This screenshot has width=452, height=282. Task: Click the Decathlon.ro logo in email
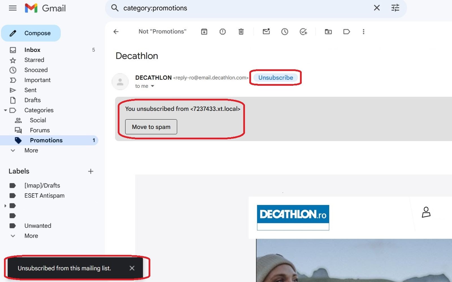(293, 217)
